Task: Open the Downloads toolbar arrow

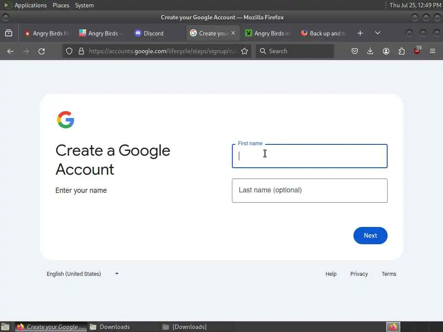Action: click(370, 51)
